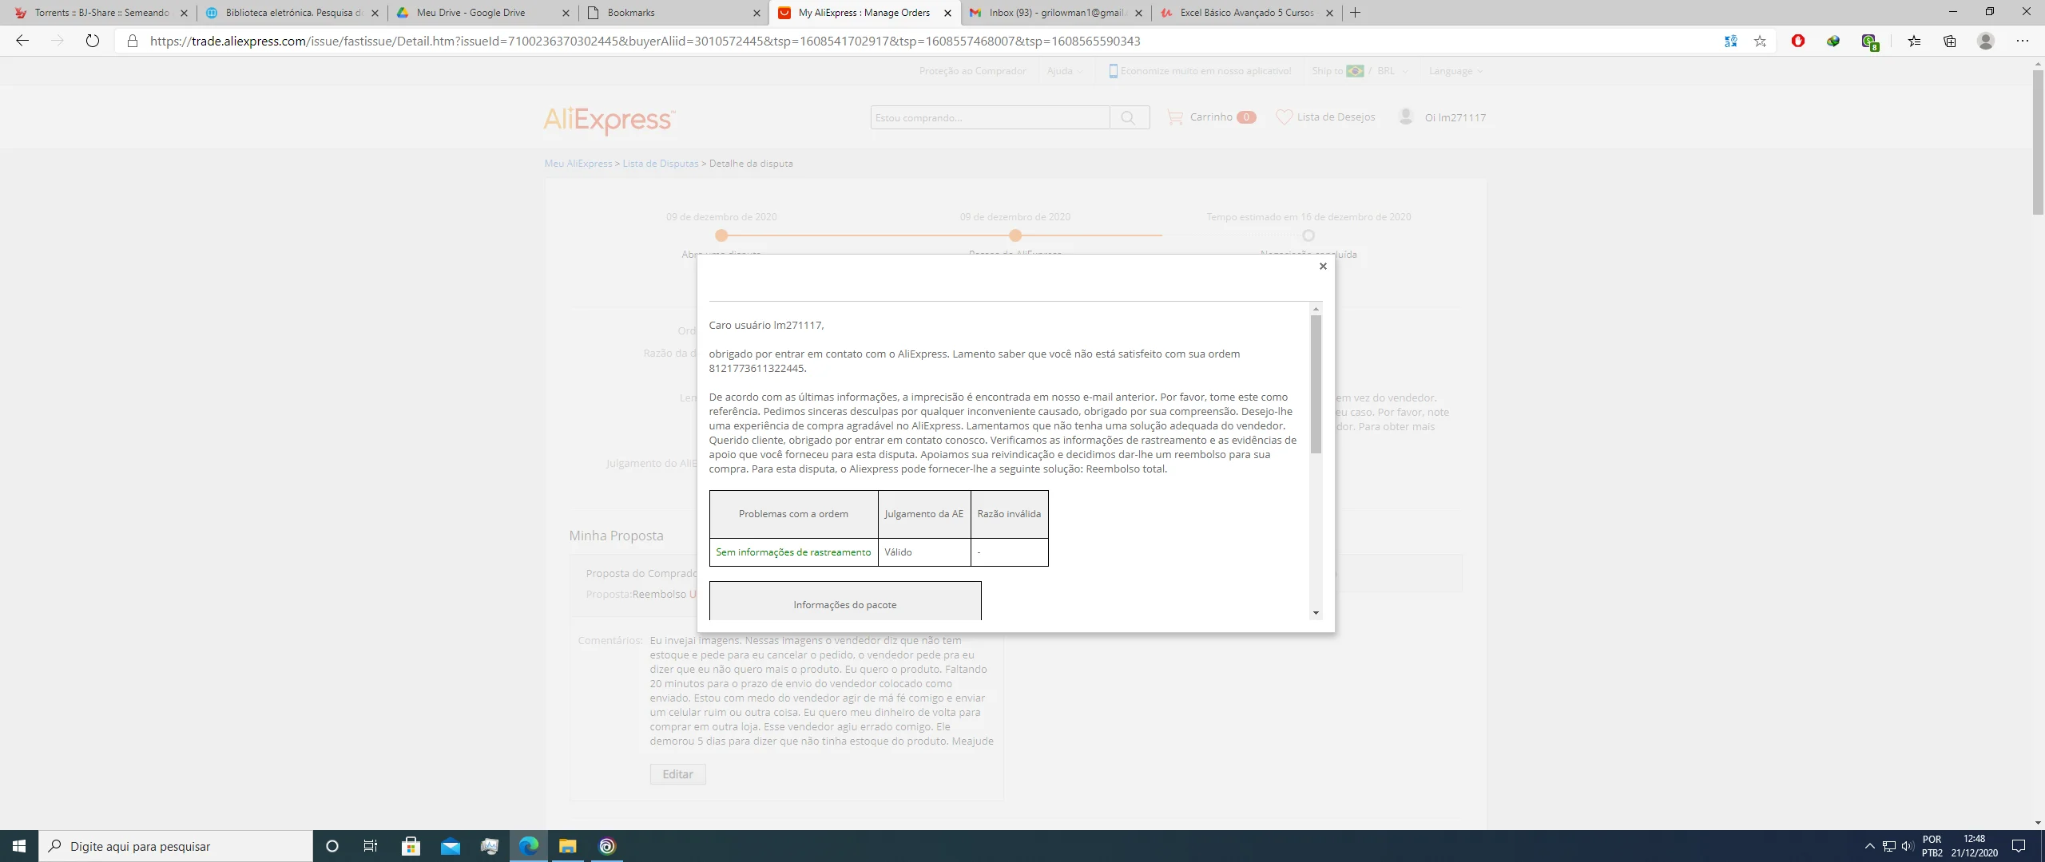
Task: Click the favorites star icon in address bar
Action: pyautogui.click(x=1760, y=41)
